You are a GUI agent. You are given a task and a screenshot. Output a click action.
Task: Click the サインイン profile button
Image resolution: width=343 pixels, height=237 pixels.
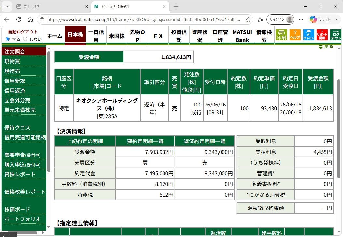[280, 19]
